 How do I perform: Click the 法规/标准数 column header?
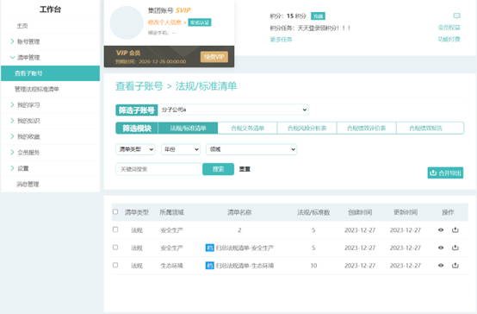click(313, 212)
